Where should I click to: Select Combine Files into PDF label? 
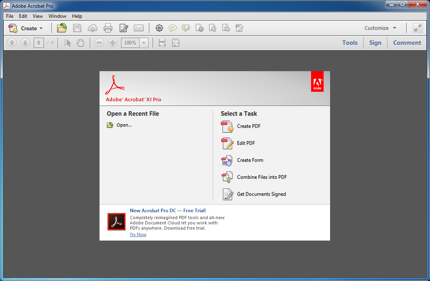point(262,177)
